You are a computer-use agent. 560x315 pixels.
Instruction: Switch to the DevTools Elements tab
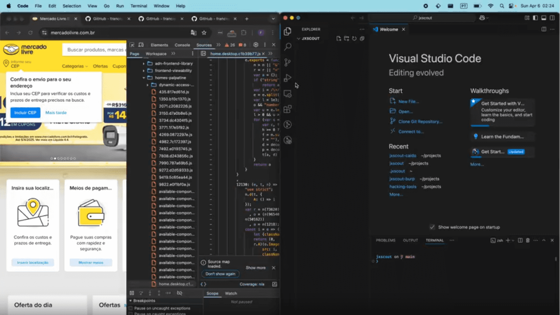[159, 45]
